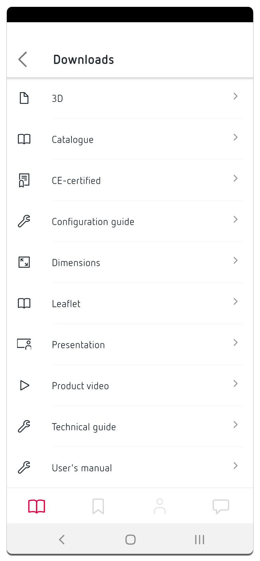This screenshot has height=561, width=260.
Task: Open the 3D row chevron
Action: click(x=235, y=96)
